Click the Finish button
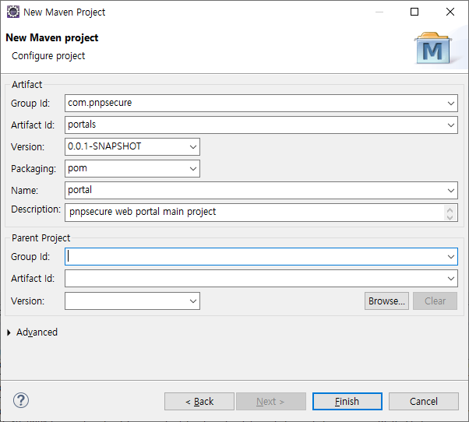 pyautogui.click(x=347, y=402)
